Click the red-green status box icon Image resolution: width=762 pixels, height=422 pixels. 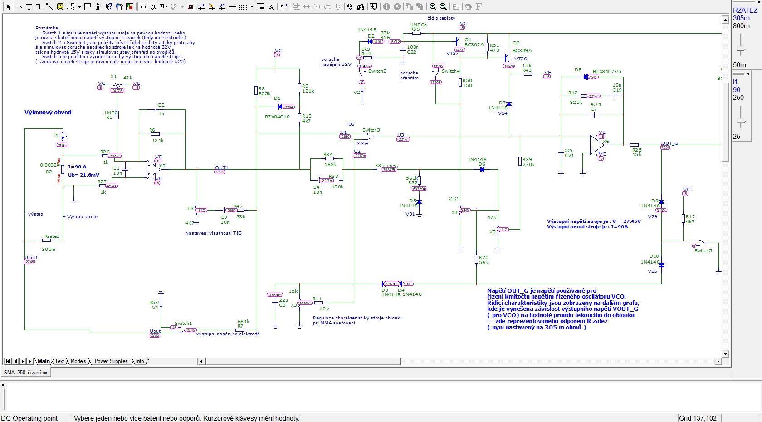(x=130, y=7)
